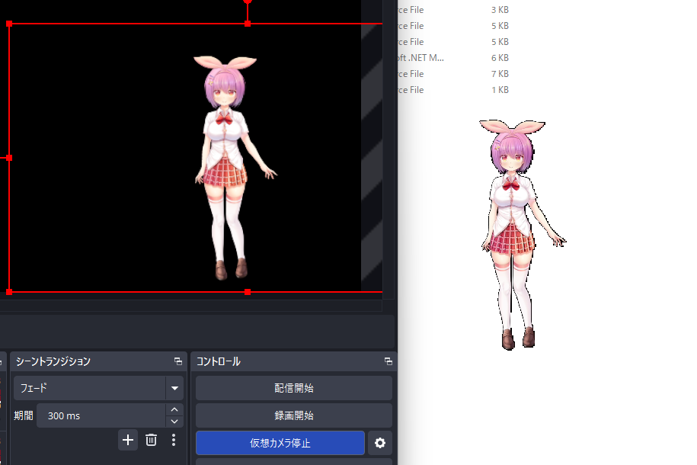This screenshot has width=697, height=465.
Task: Add a new scene transition with the plus icon
Action: click(127, 440)
